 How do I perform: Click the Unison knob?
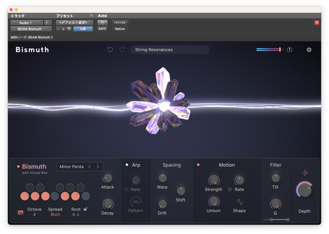[214, 202]
